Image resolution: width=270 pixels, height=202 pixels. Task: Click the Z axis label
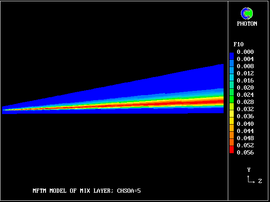pos(260,181)
